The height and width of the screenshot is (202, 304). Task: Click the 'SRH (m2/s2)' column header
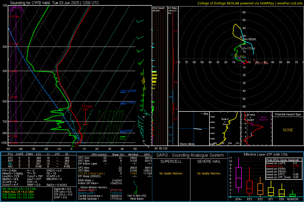point(99,155)
